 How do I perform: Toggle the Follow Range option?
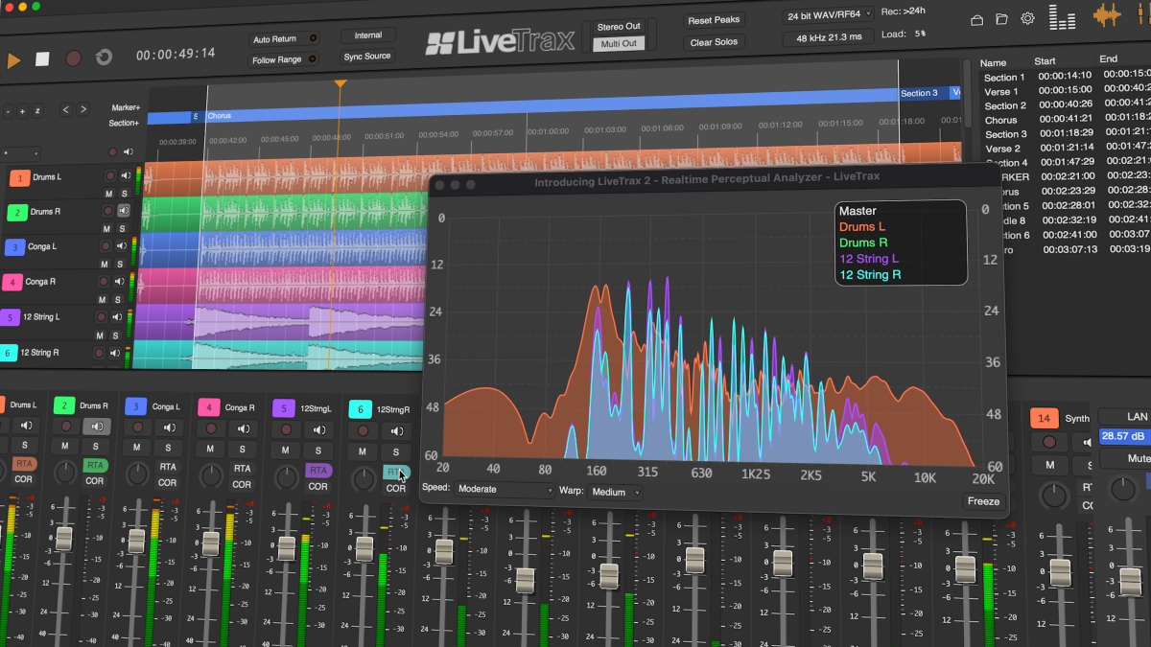285,59
